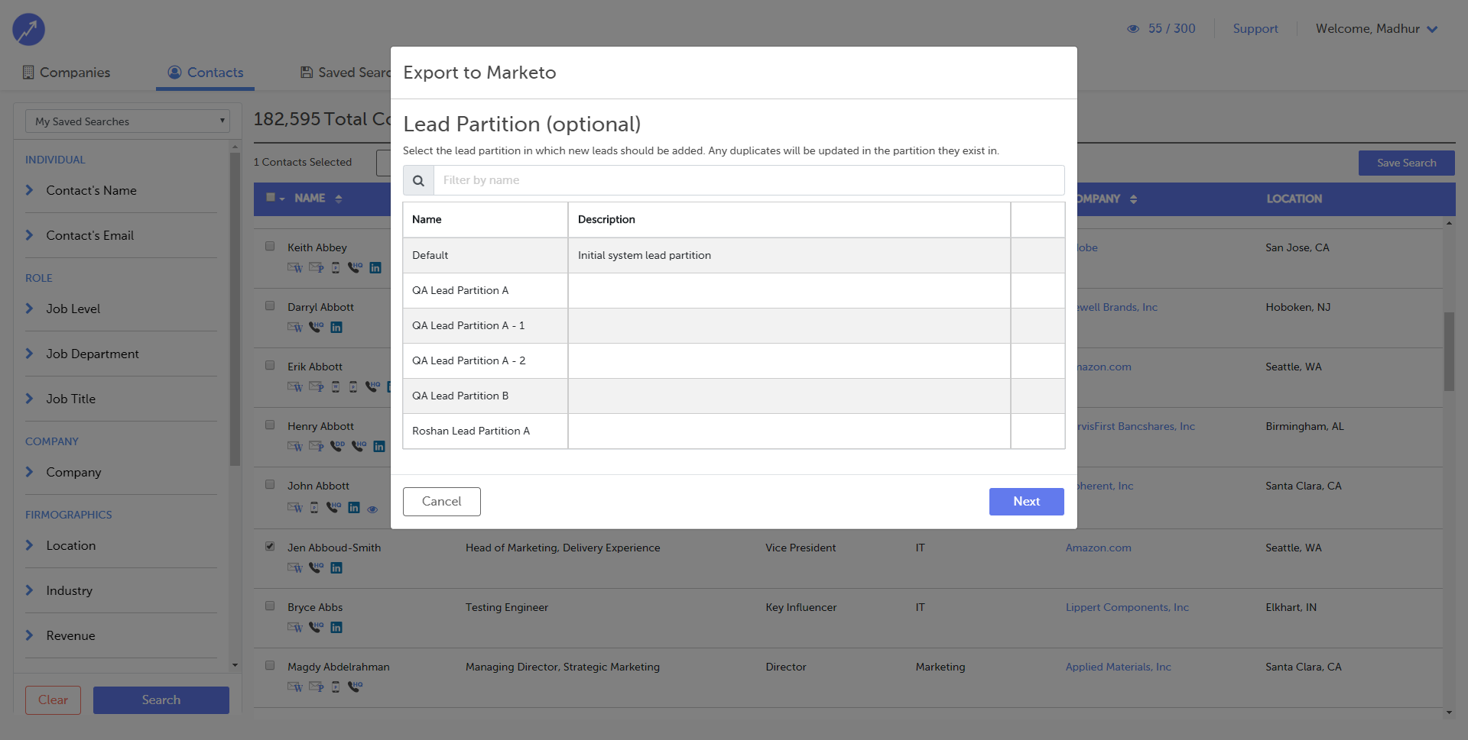Screen dimensions: 1468x740
Task: Click the app logo with the arrow
Action: click(28, 30)
